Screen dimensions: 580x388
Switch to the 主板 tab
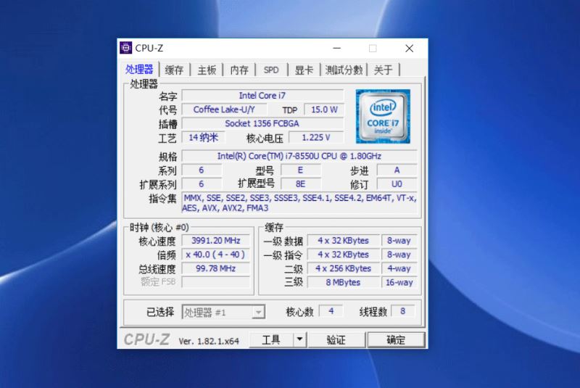click(x=207, y=70)
